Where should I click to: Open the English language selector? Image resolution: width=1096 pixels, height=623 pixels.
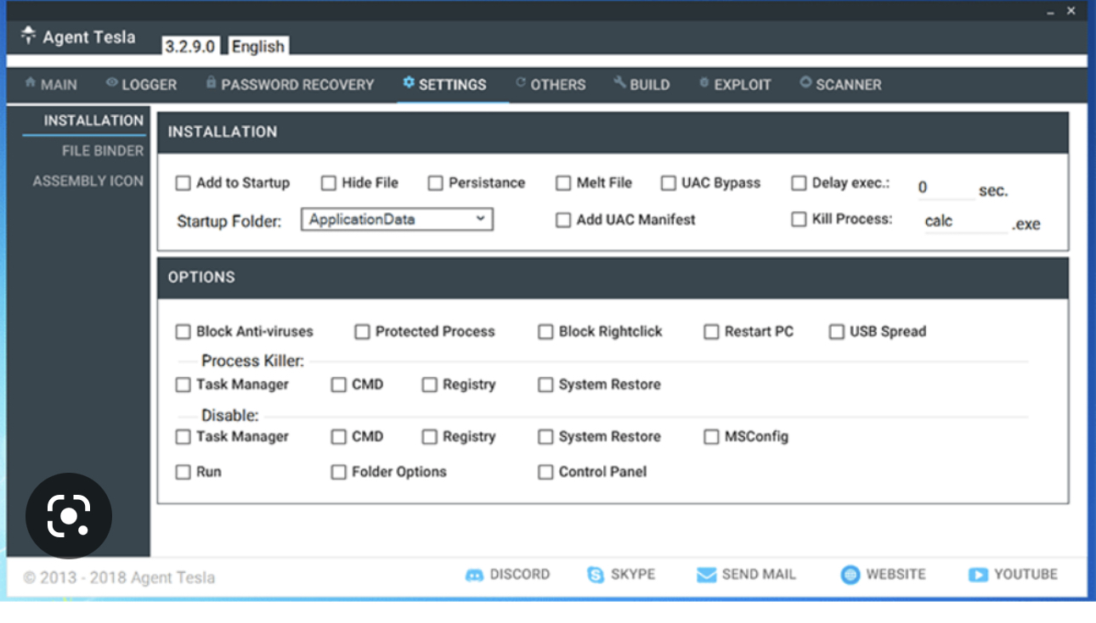(x=258, y=47)
